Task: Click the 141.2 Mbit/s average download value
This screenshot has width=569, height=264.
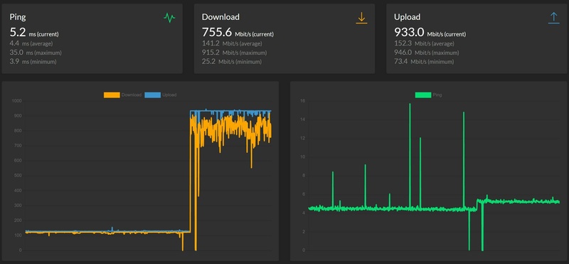Action: (x=232, y=43)
